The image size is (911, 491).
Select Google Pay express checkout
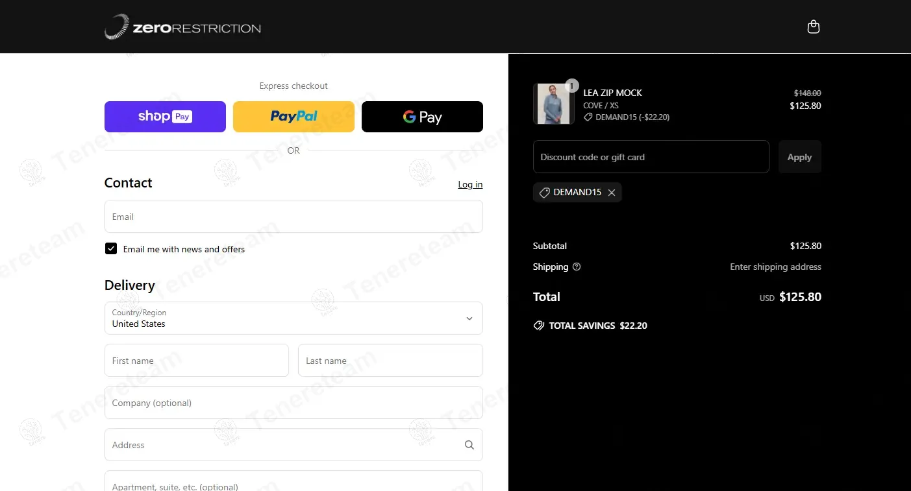[x=422, y=117]
